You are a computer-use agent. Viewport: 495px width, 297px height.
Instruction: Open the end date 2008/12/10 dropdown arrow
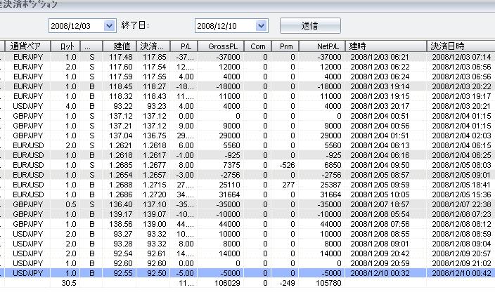point(261,25)
